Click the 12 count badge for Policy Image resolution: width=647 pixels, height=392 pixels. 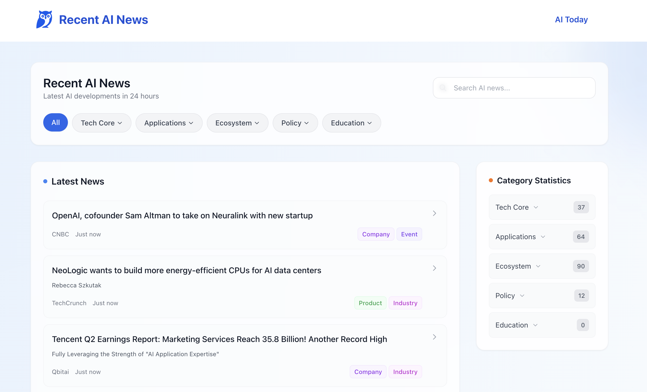(581, 296)
